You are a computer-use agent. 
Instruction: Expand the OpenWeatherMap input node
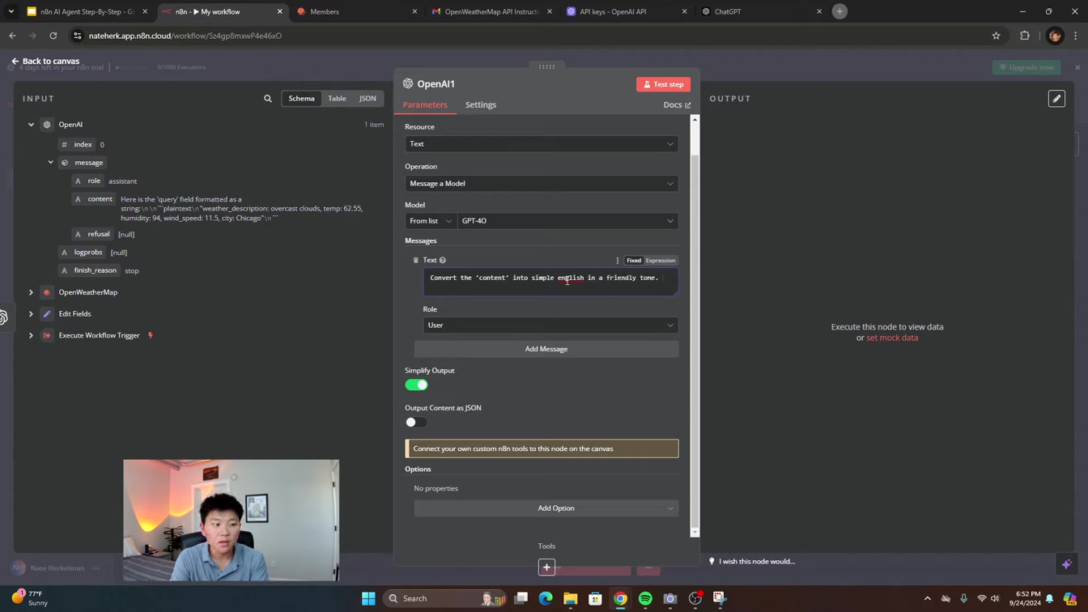31,292
